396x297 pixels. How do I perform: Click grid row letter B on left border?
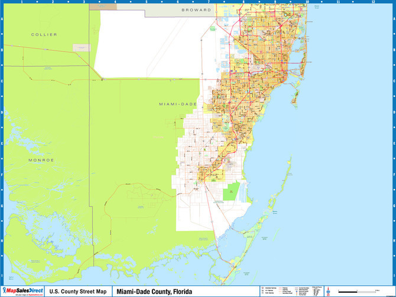pyautogui.click(x=2, y=50)
